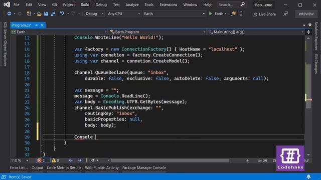This screenshot has width=321, height=180.
Task: Click the folder icon beside Earth run button
Action: pyautogui.click(x=233, y=13)
